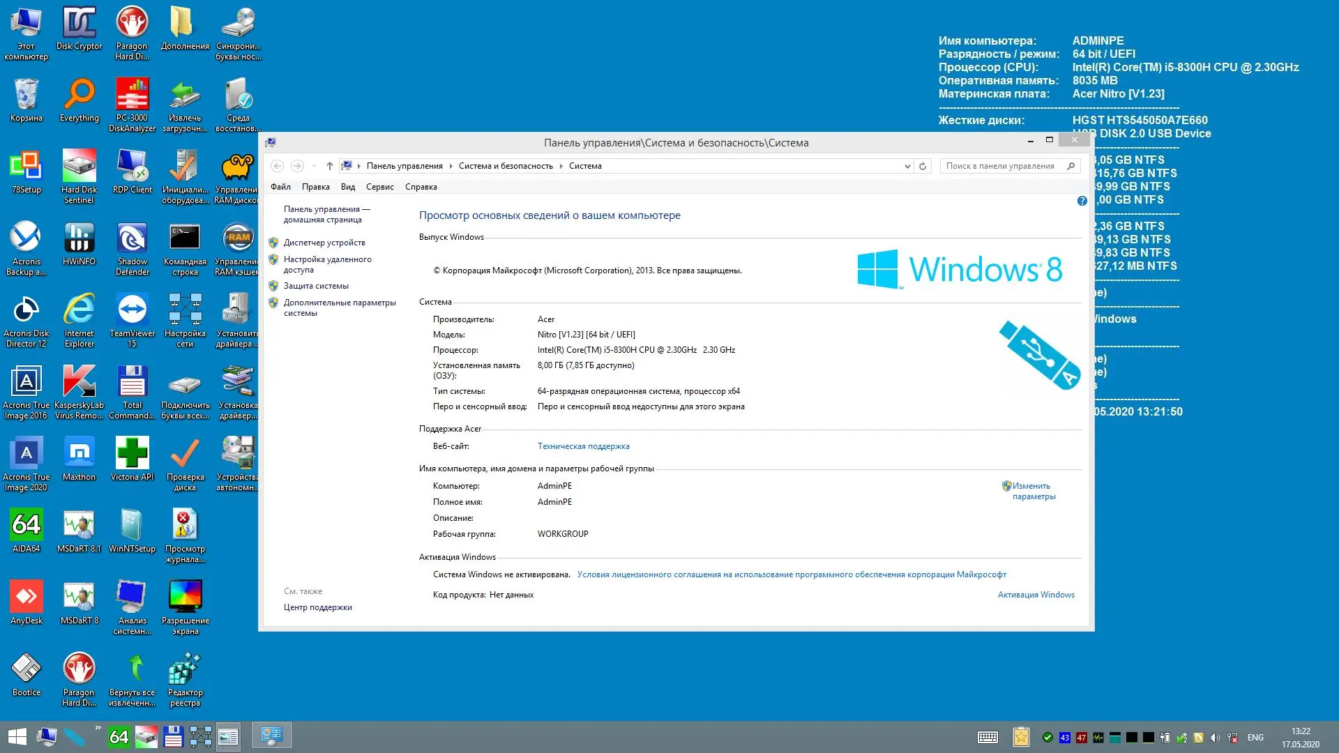Open the Windows Start button
Screen dimensions: 1339x753
pos(17,736)
